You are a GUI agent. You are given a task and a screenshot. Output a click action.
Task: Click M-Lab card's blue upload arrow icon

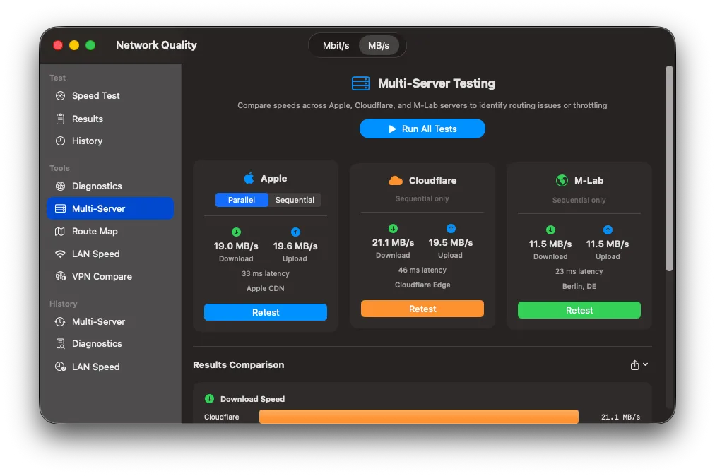(608, 230)
